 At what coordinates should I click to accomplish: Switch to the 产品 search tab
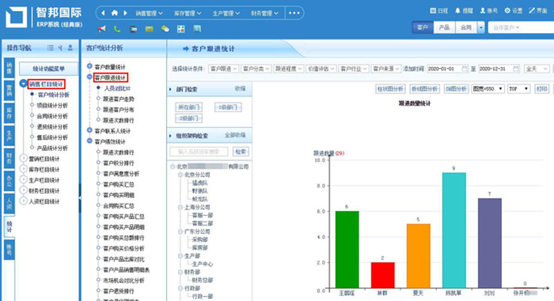[x=444, y=28]
